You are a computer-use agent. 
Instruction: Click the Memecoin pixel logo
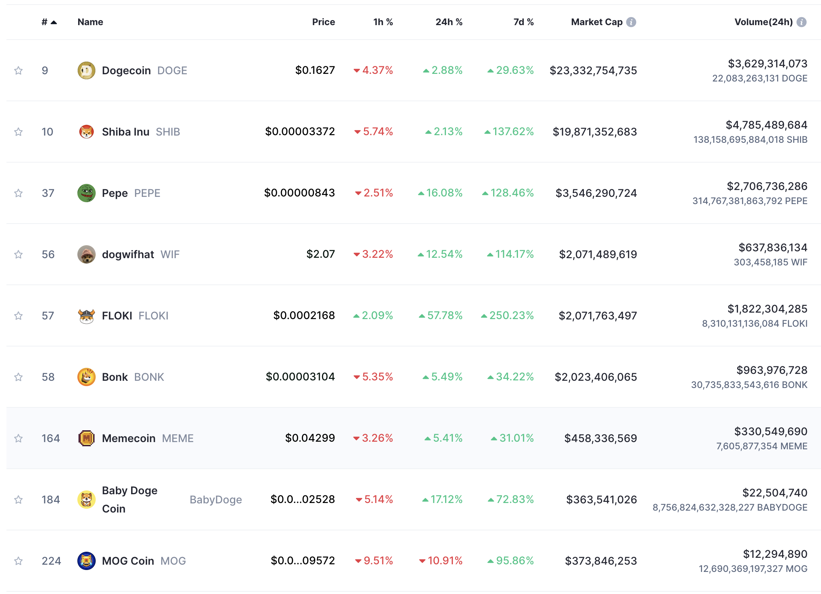coord(87,438)
